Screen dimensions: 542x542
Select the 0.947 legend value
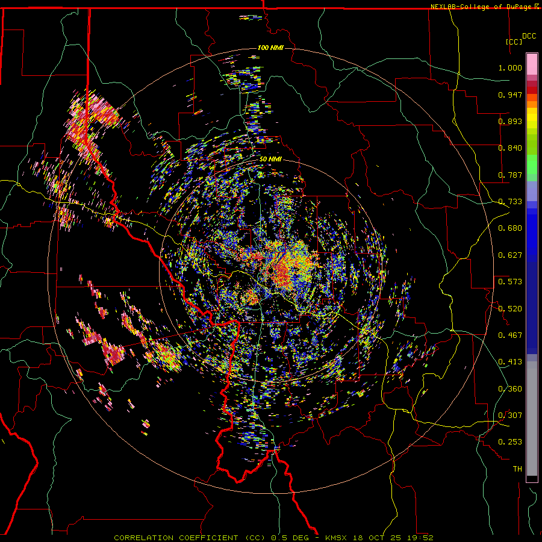coord(510,95)
